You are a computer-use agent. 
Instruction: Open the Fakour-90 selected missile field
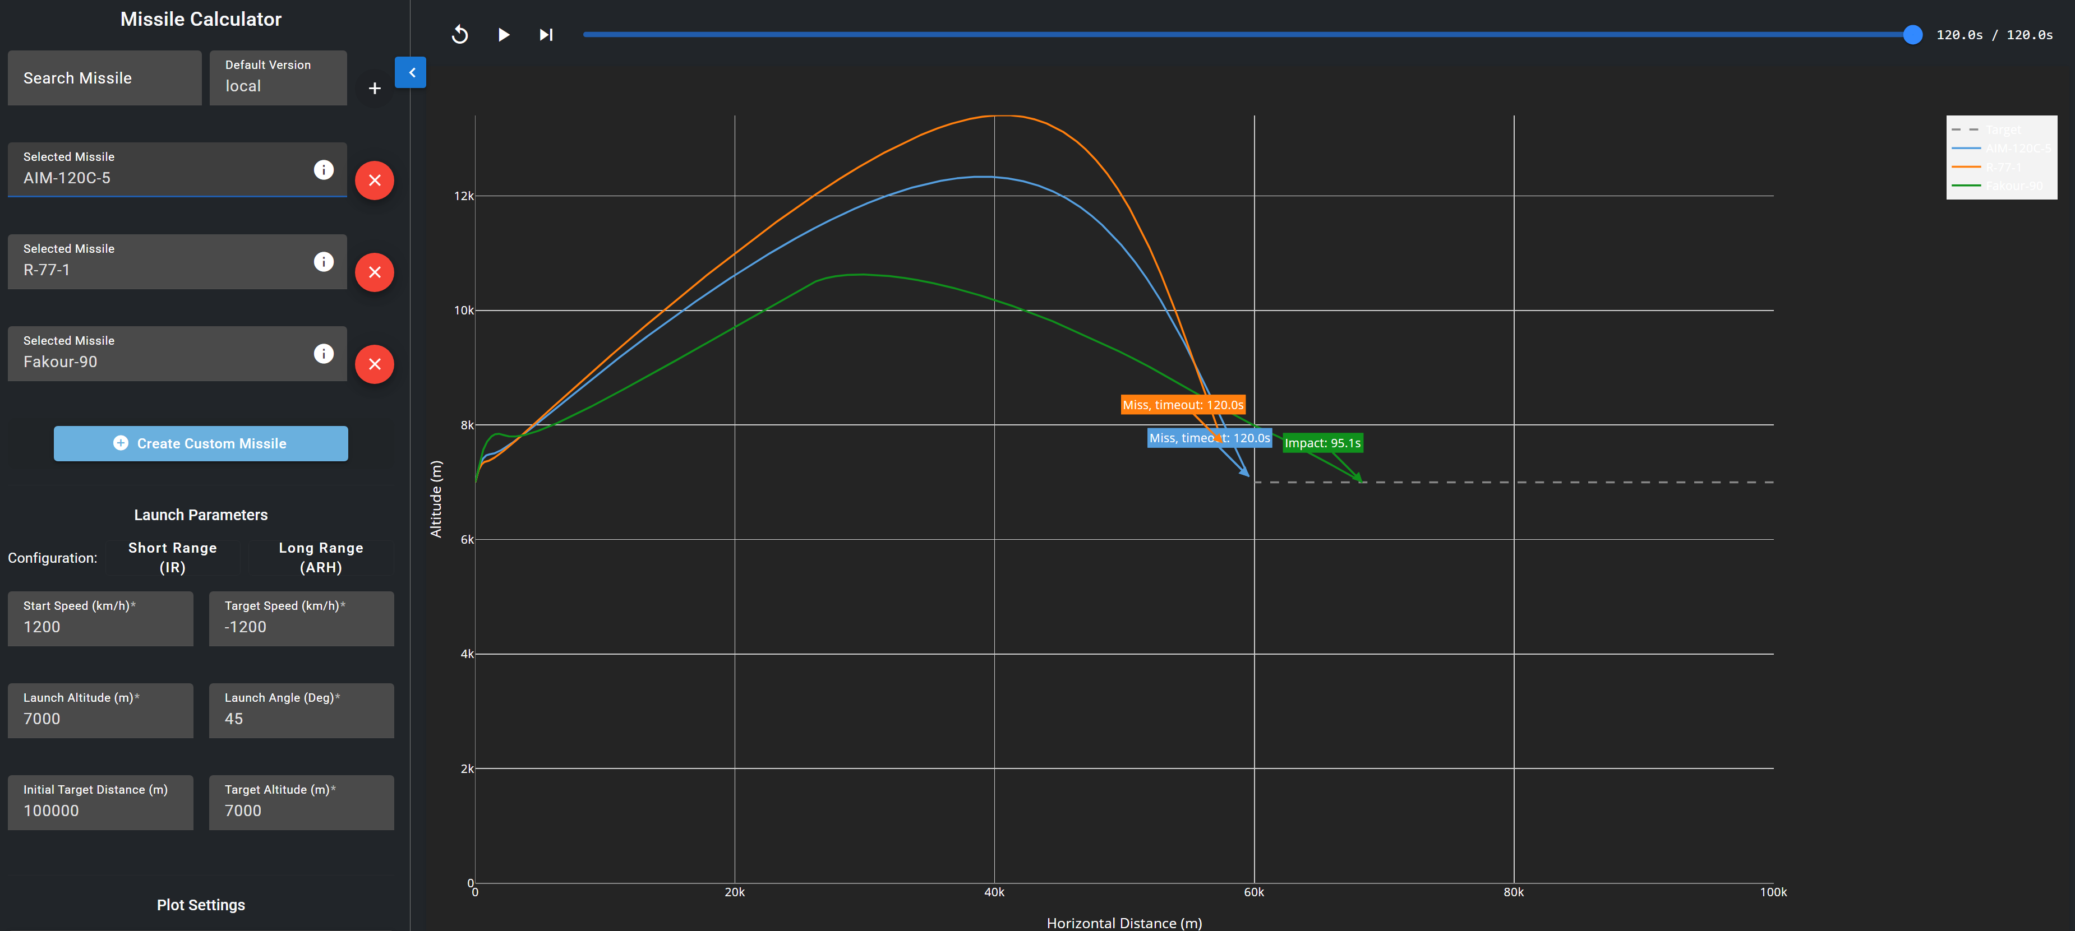coord(177,354)
